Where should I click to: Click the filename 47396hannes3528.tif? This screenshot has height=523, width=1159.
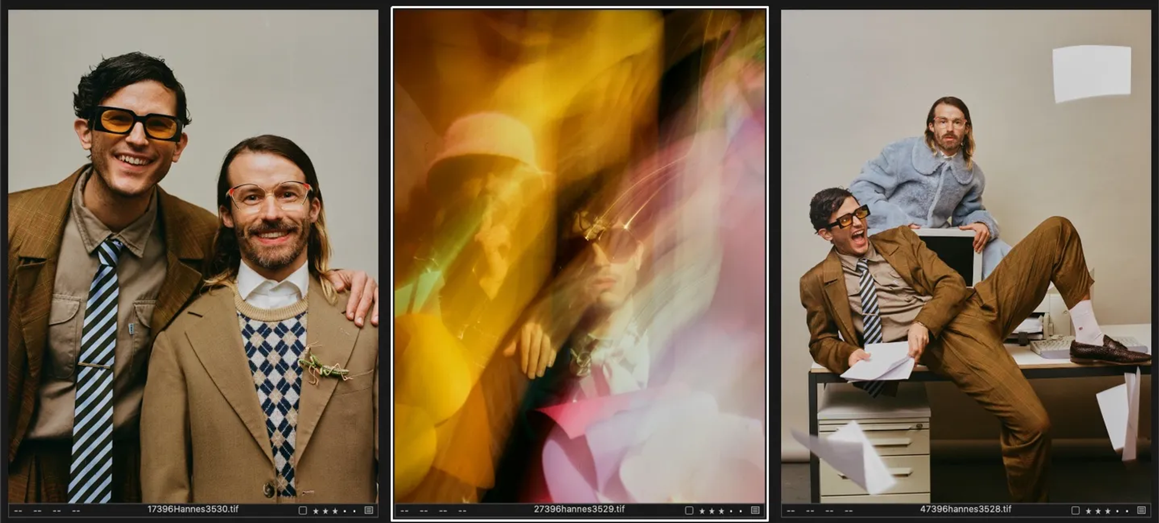pyautogui.click(x=965, y=509)
